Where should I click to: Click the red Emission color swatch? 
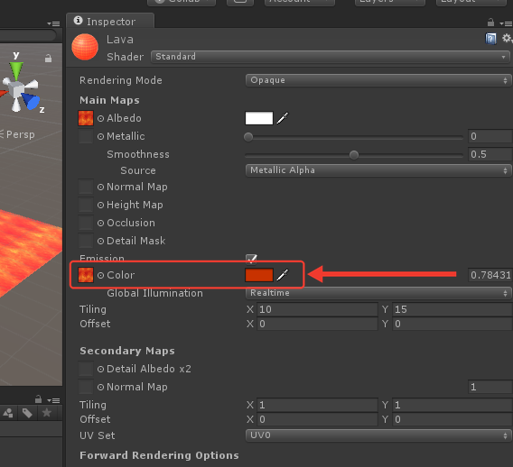[259, 275]
